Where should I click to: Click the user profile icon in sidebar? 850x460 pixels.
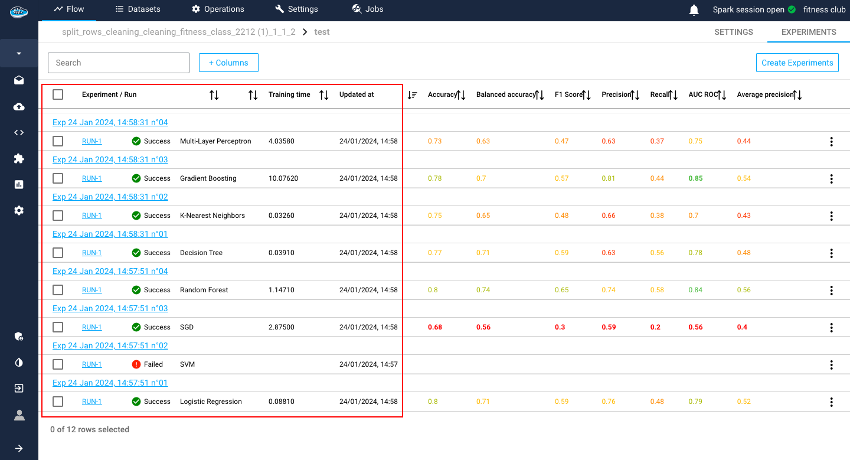19,415
